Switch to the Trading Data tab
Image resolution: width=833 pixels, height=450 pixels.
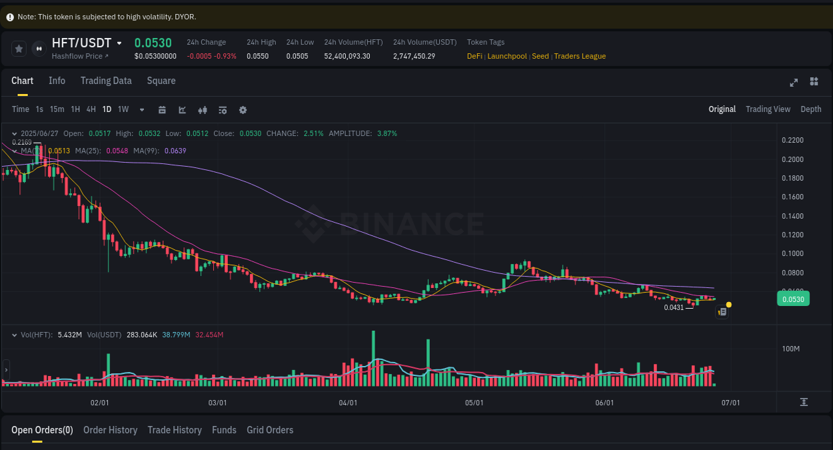tap(106, 81)
